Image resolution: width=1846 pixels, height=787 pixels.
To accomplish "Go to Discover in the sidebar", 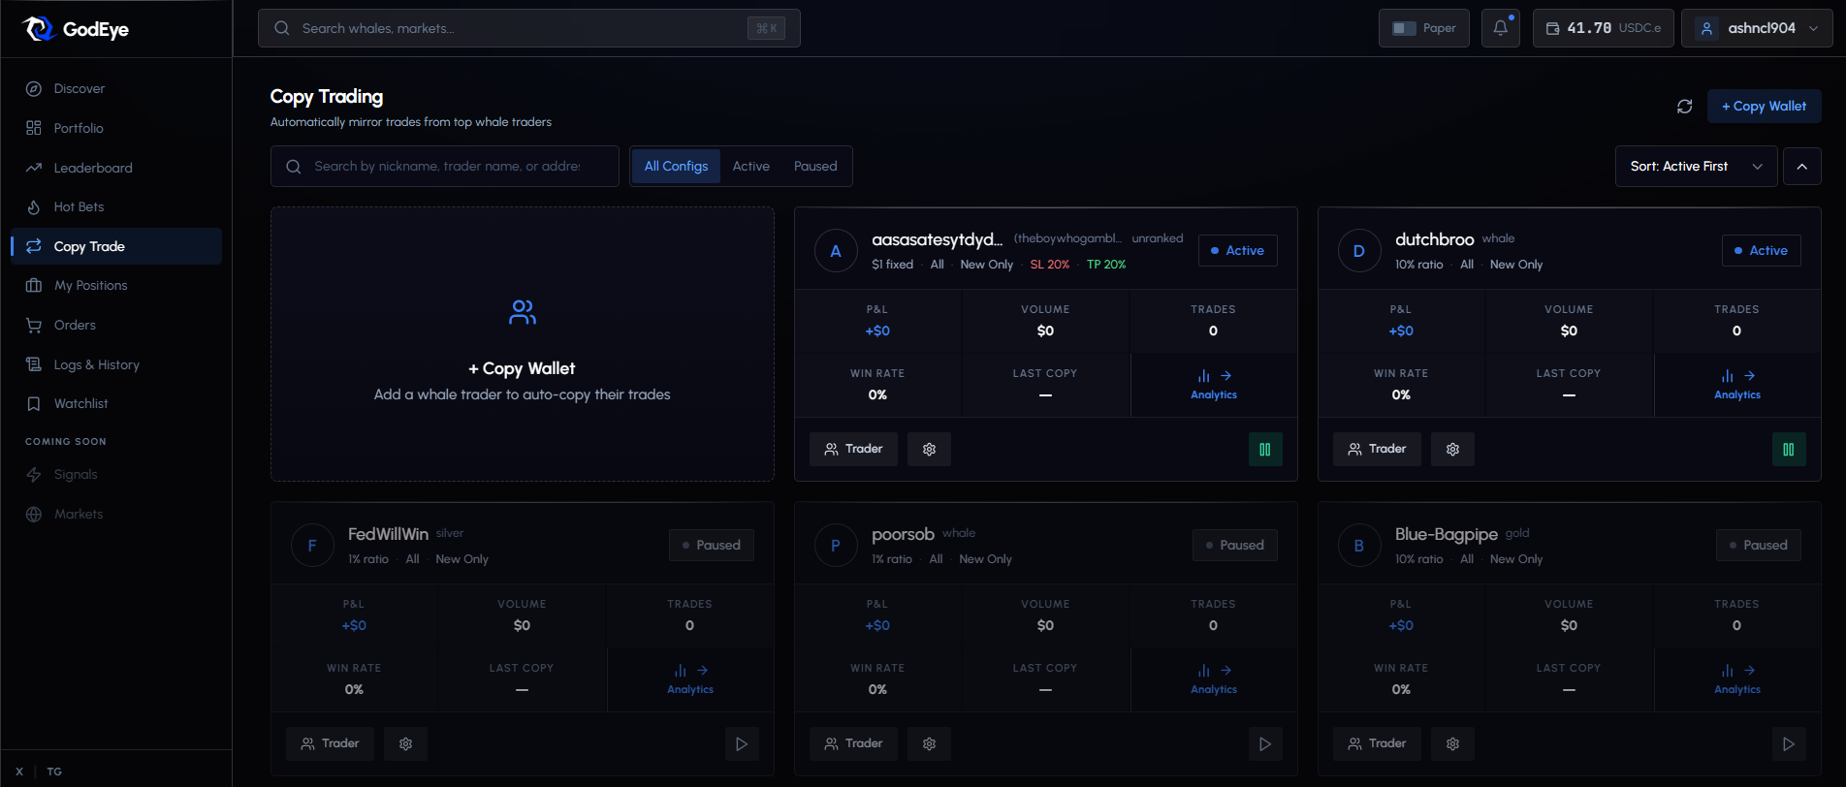I will pyautogui.click(x=116, y=88).
